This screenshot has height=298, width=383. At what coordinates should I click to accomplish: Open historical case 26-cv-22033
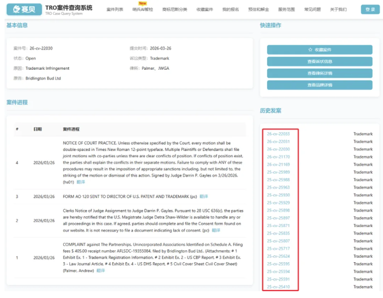[278, 134]
